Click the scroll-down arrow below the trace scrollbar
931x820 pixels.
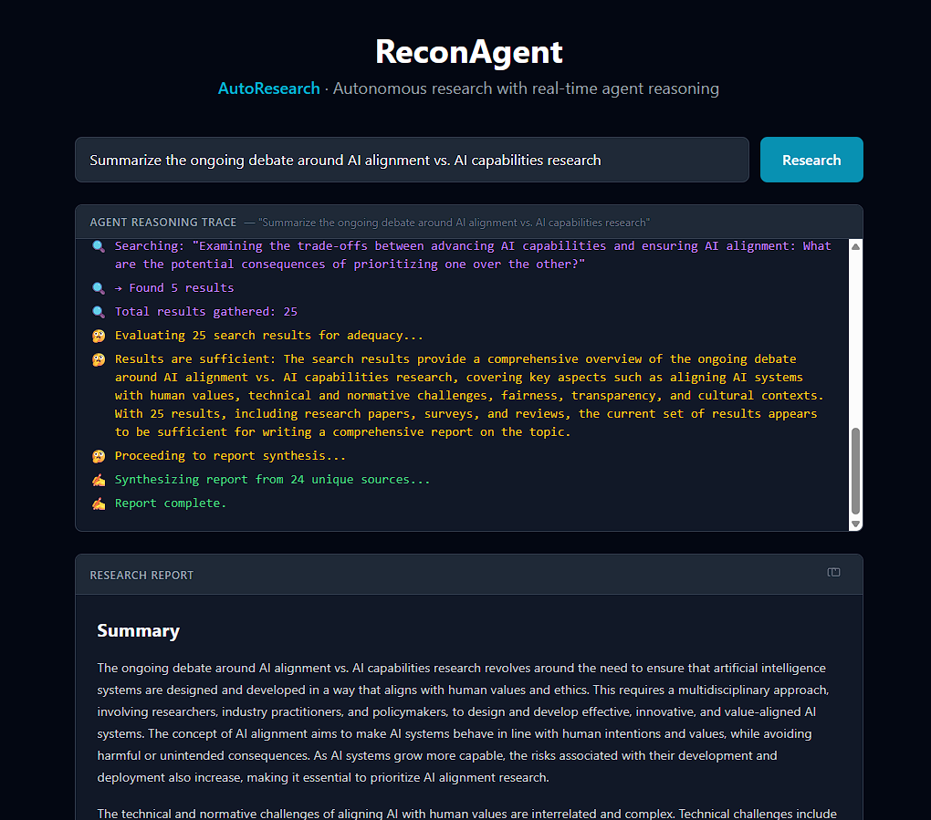(x=854, y=524)
